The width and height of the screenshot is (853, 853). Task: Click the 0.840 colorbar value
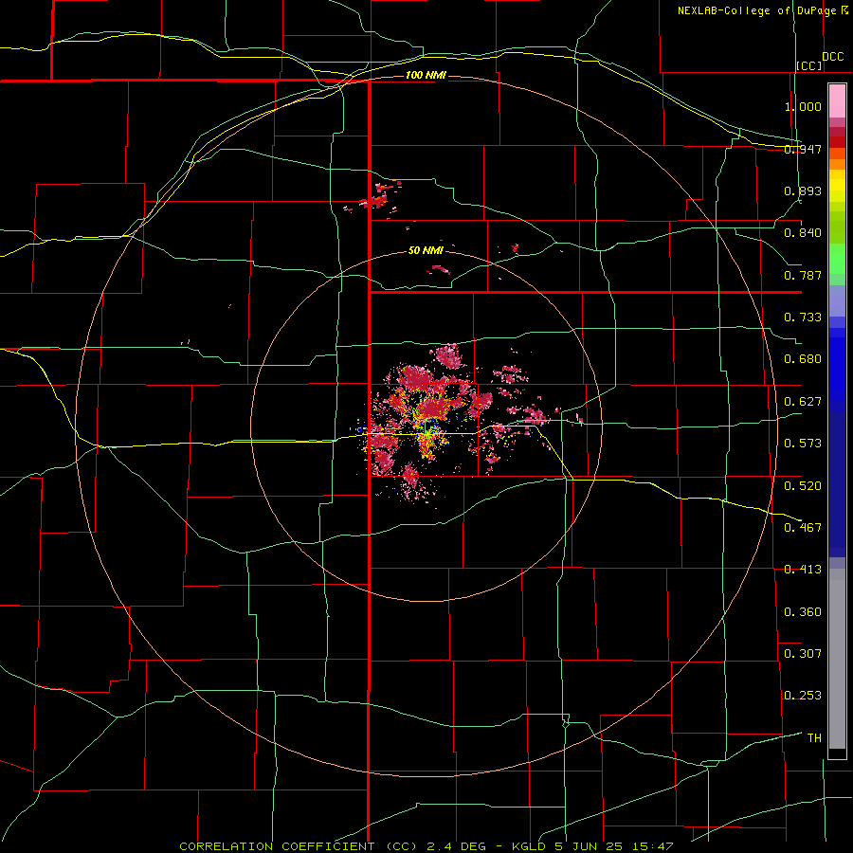click(803, 233)
